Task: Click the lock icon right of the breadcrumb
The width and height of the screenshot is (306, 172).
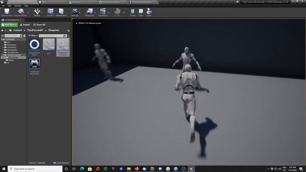Action: pyautogui.click(x=68, y=31)
